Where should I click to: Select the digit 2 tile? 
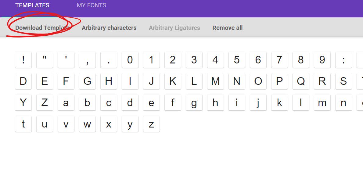pos(173,60)
